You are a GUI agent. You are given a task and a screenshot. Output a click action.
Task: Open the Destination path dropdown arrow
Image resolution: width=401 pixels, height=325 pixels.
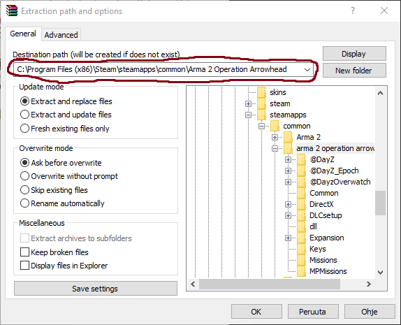pyautogui.click(x=307, y=70)
